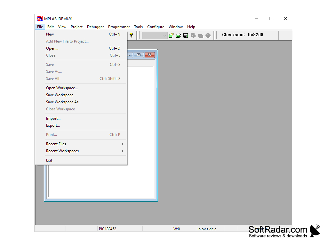Viewport: 328px width, 246px height.
Task: Click the MPLAB IDE logo in title bar
Action: click(x=40, y=19)
